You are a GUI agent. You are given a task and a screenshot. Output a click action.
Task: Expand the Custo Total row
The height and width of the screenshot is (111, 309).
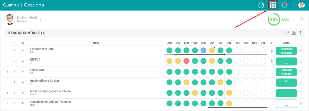click(x=8, y=72)
